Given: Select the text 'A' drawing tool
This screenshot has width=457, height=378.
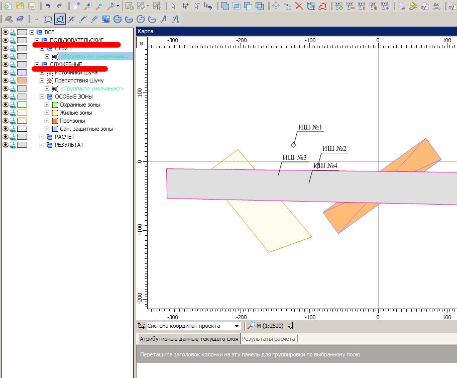Looking at the screenshot, I should pyautogui.click(x=164, y=20).
